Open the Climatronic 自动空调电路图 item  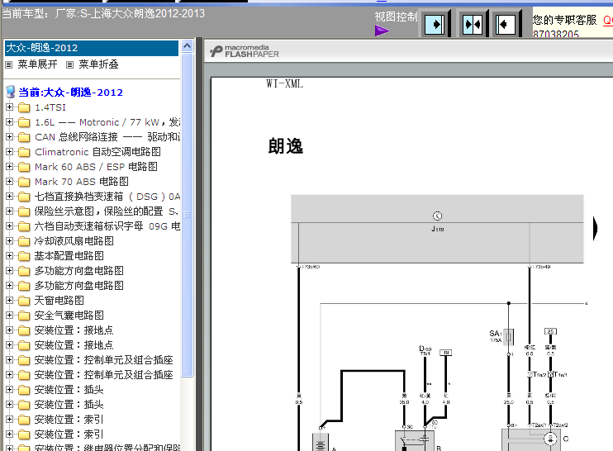[97, 152]
